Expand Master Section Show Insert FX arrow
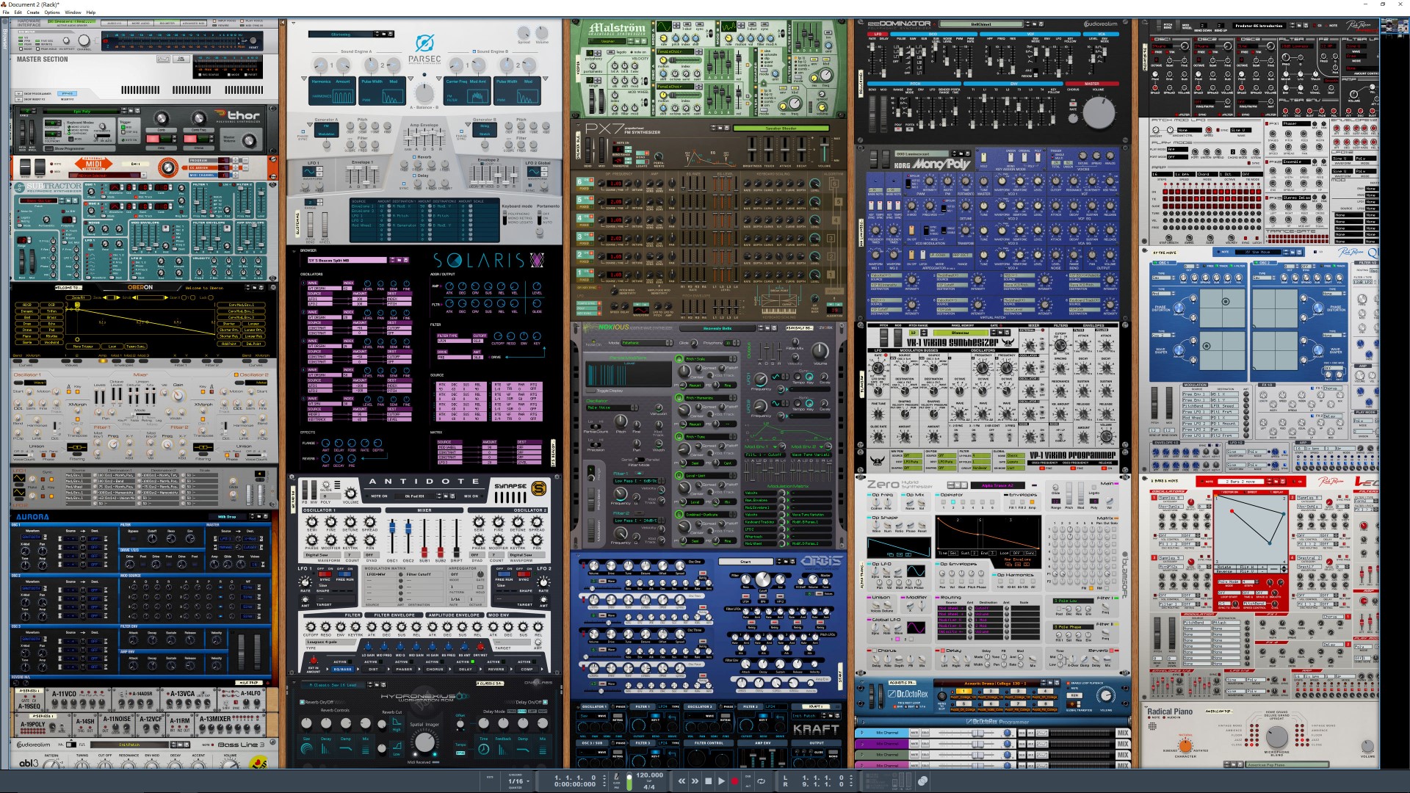The width and height of the screenshot is (1410, 793). pos(18,99)
